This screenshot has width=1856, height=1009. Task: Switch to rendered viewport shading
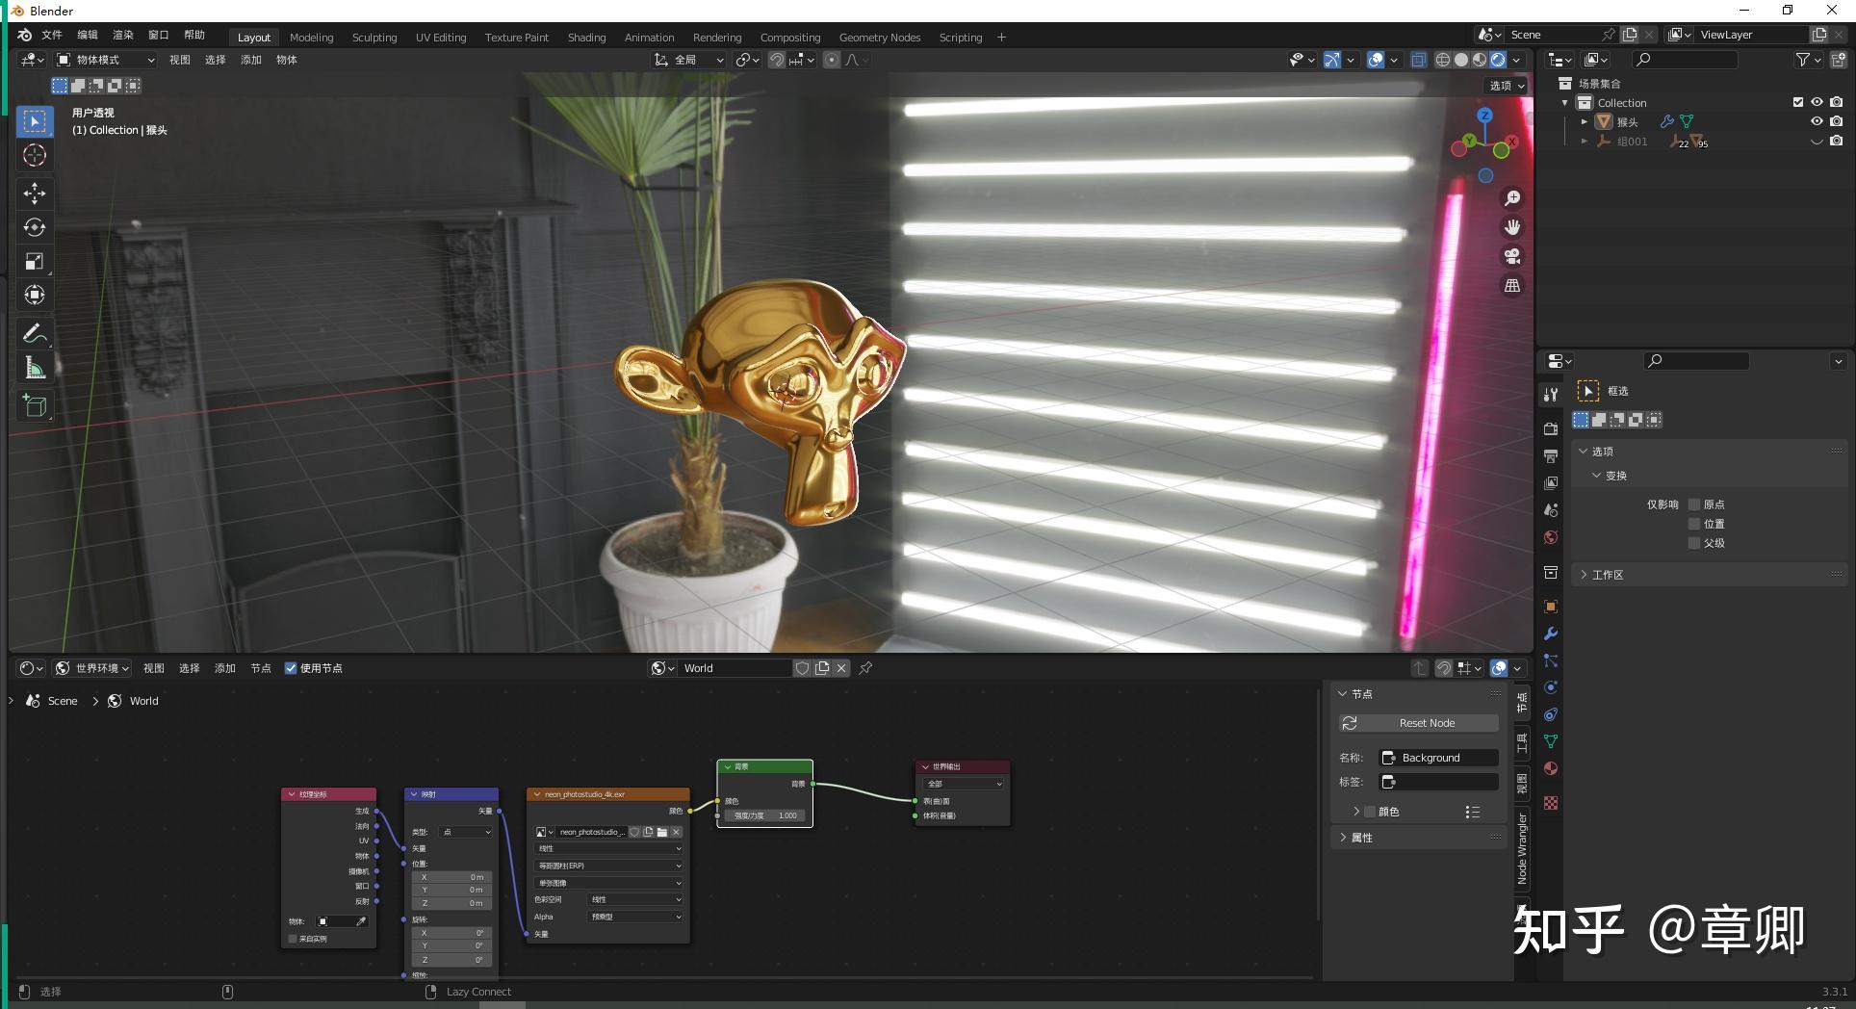click(x=1498, y=60)
